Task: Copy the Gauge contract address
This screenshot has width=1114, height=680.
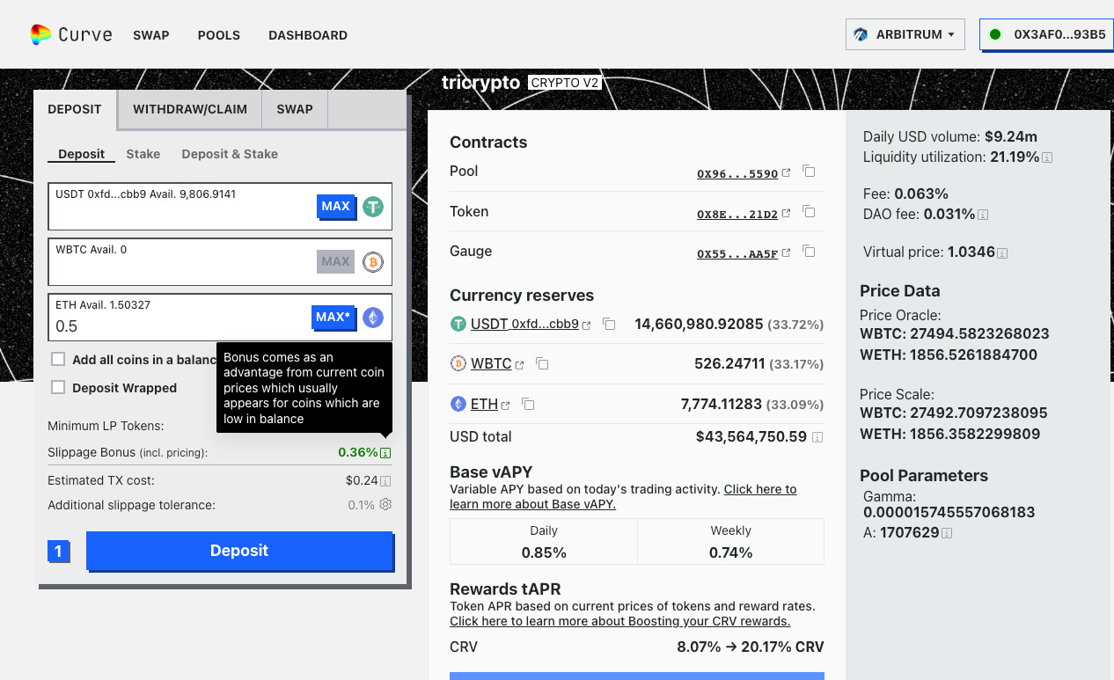Action: 809,252
